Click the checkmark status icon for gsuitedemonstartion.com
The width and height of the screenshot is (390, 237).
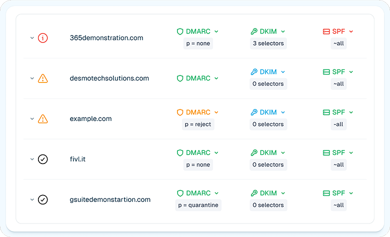[43, 199]
